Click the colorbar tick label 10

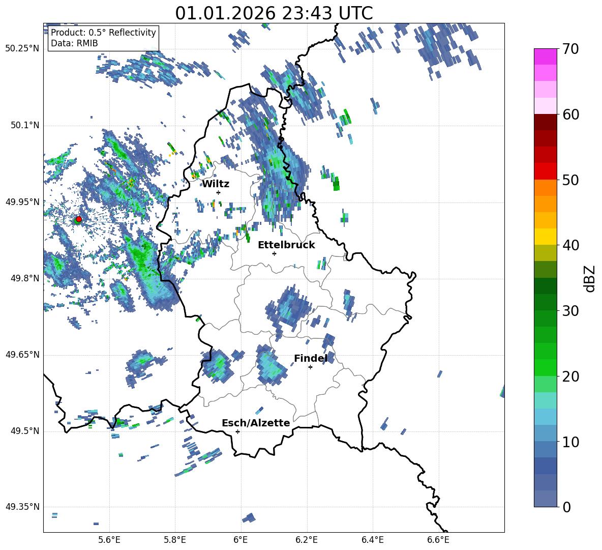point(570,442)
